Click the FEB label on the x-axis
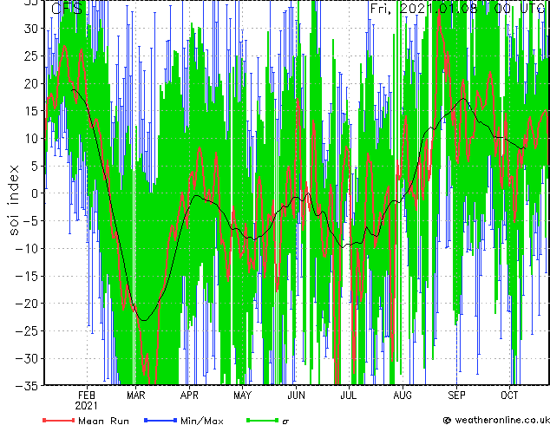The height and width of the screenshot is (425, 550). pyautogui.click(x=87, y=396)
